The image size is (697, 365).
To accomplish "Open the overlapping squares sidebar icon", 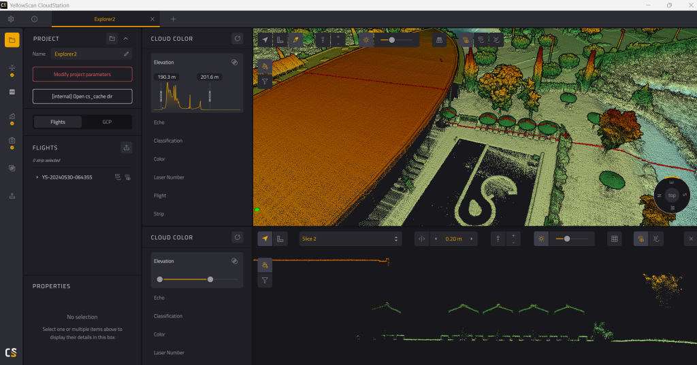I will click(x=12, y=169).
